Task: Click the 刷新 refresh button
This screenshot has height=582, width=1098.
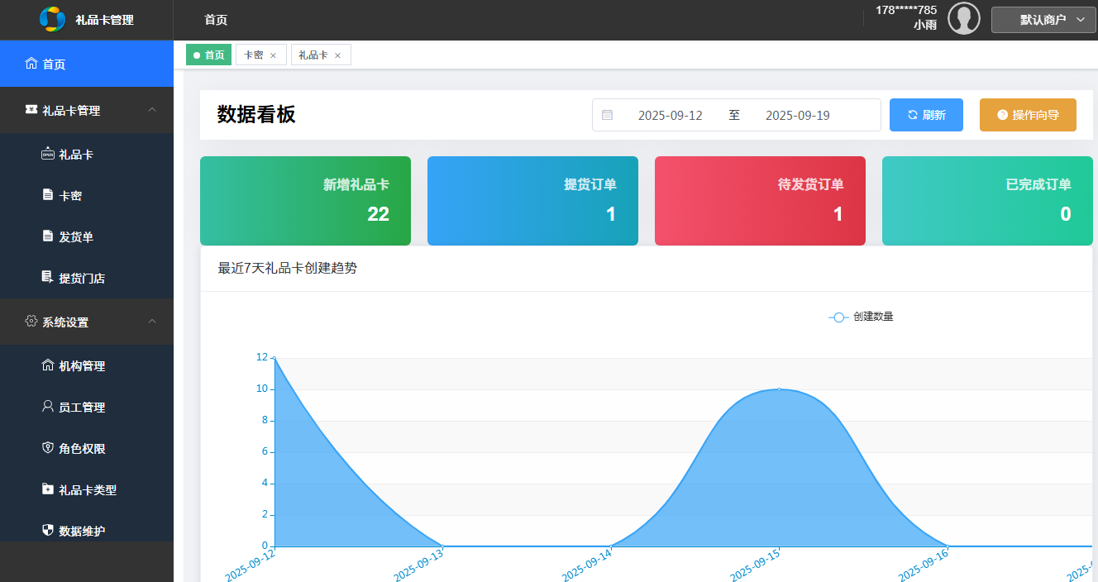Action: pyautogui.click(x=926, y=115)
